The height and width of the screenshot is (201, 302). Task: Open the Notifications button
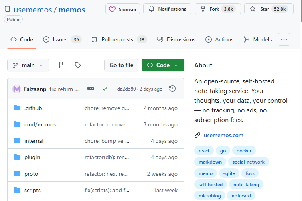[167, 9]
